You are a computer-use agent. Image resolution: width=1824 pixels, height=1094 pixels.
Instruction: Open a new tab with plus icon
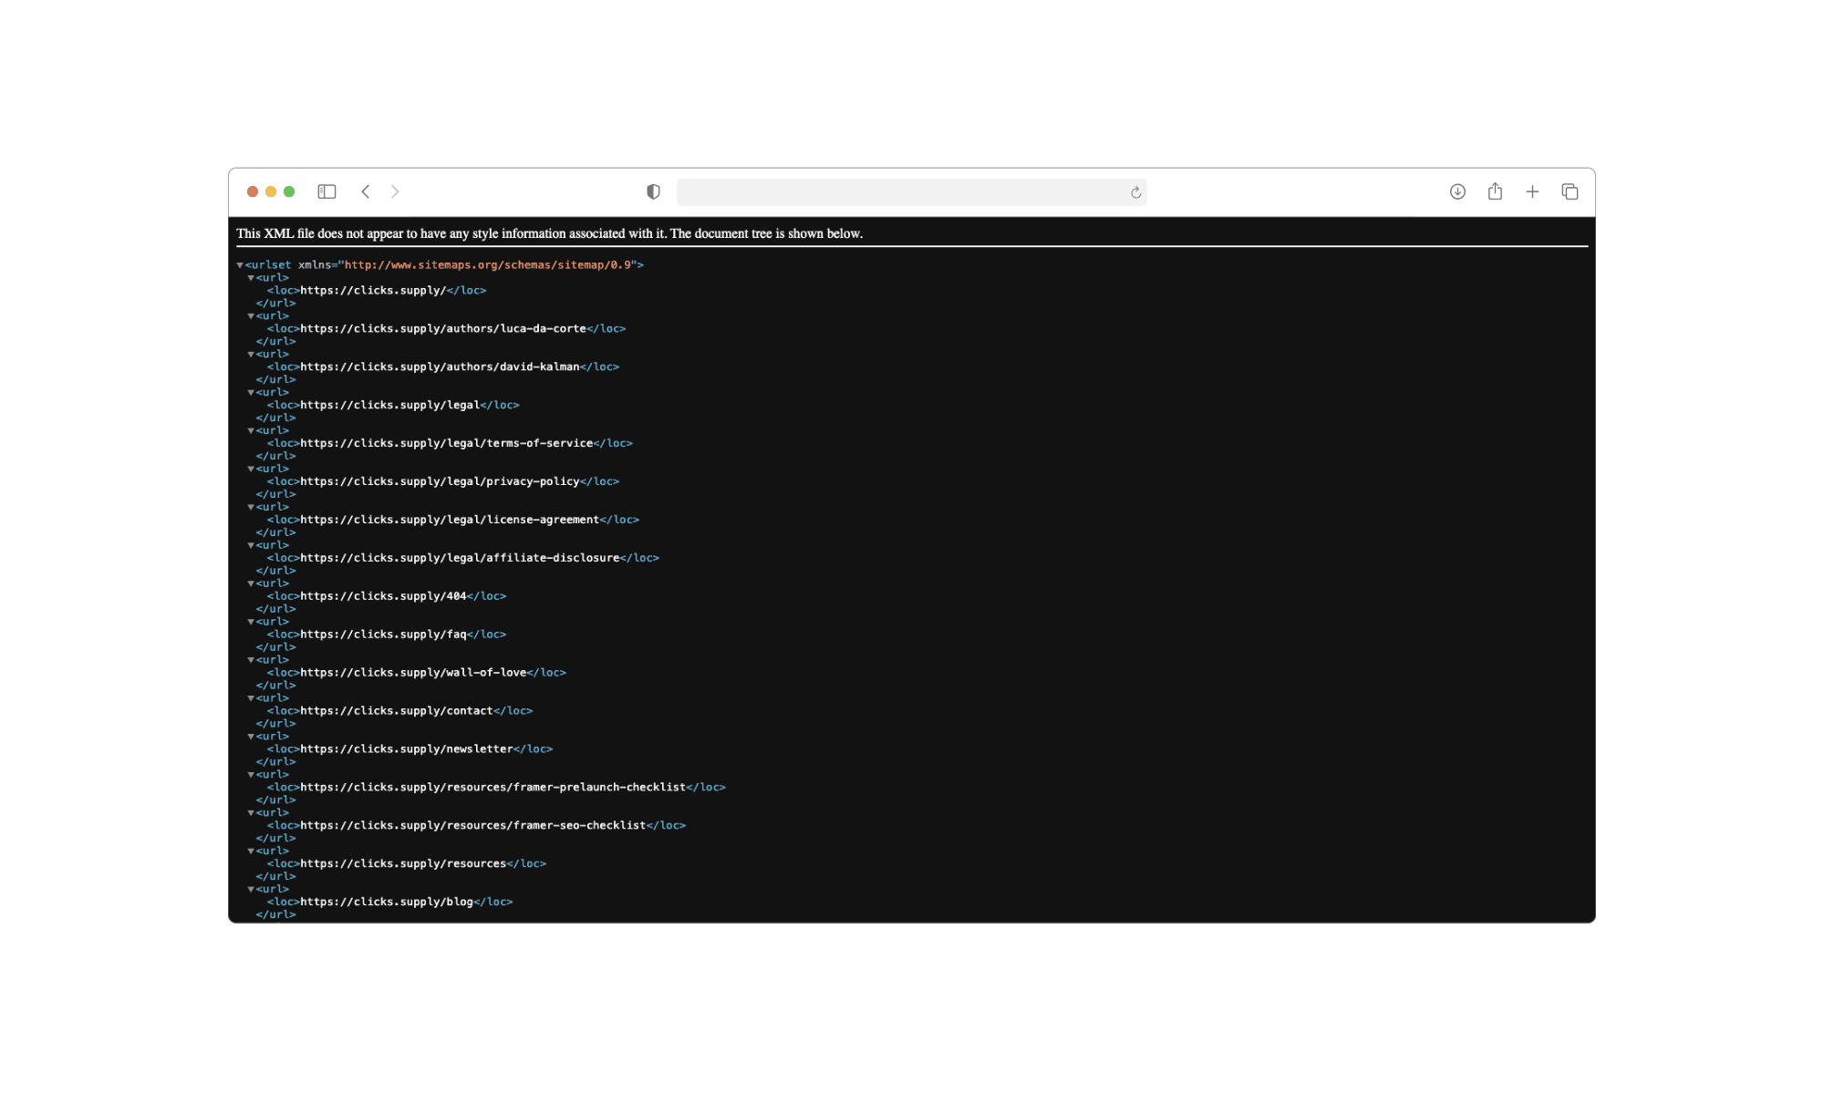(x=1532, y=191)
